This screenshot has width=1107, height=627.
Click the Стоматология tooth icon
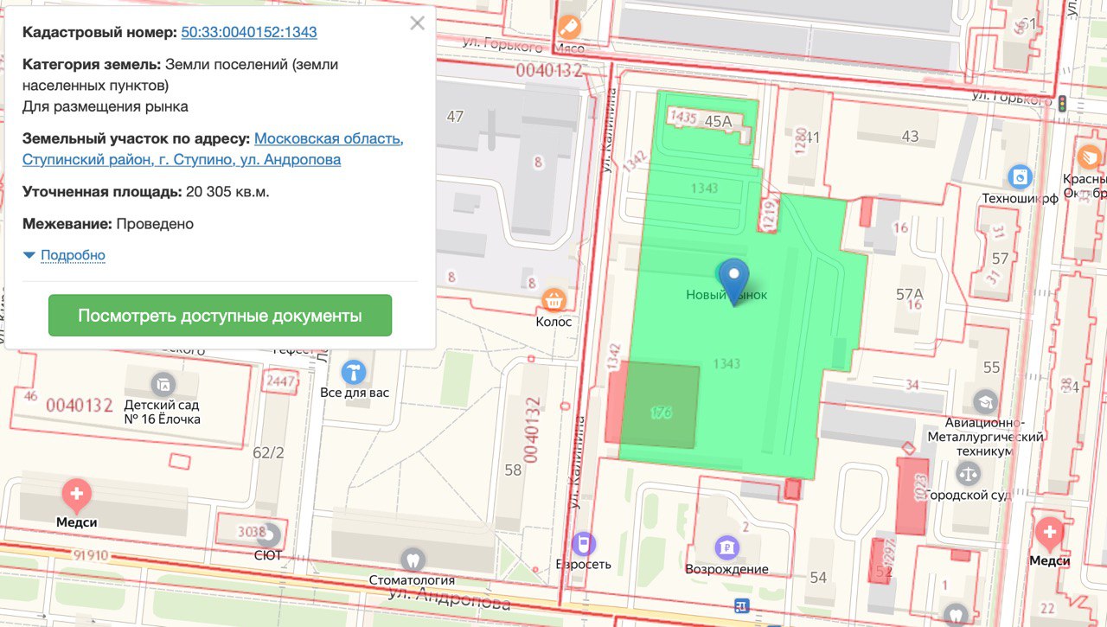[x=413, y=560]
